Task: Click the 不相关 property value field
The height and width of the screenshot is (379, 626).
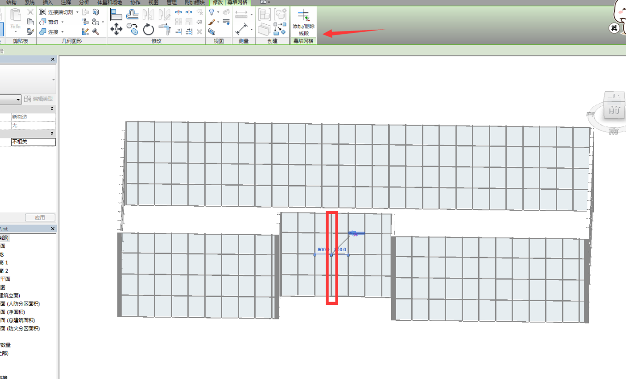Action: [34, 142]
